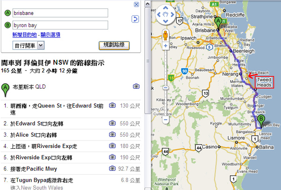Click the large green A pin in directions list
This screenshot has width=281, height=190.
5,90
